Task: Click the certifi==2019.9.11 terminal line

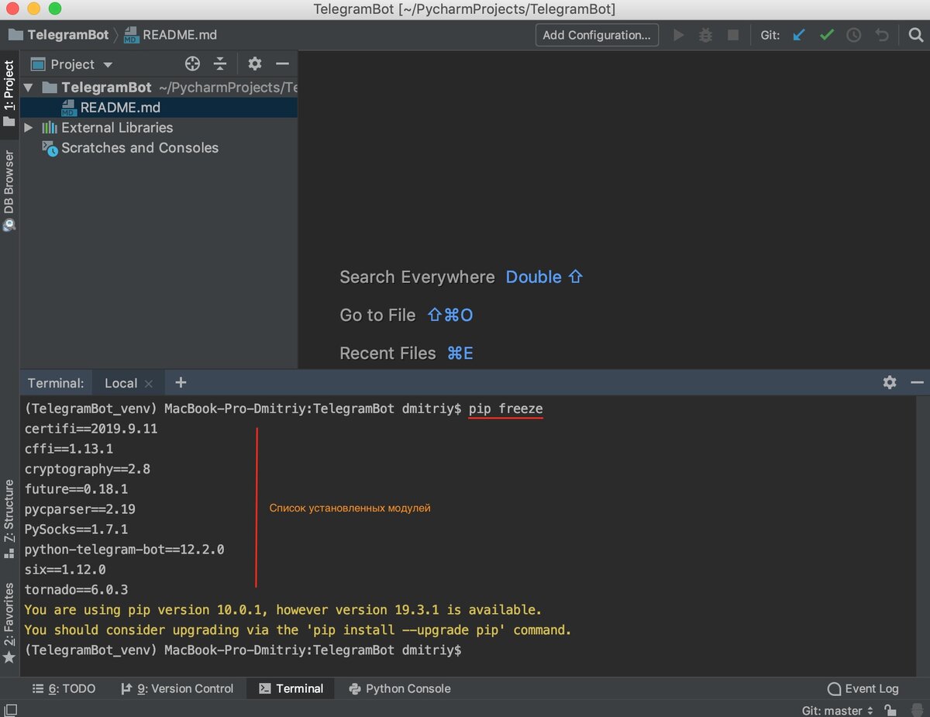Action: (x=91, y=429)
